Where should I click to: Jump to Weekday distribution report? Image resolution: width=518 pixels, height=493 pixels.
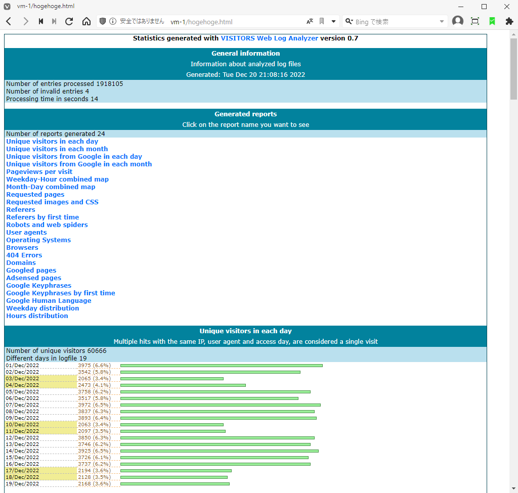[x=42, y=308]
